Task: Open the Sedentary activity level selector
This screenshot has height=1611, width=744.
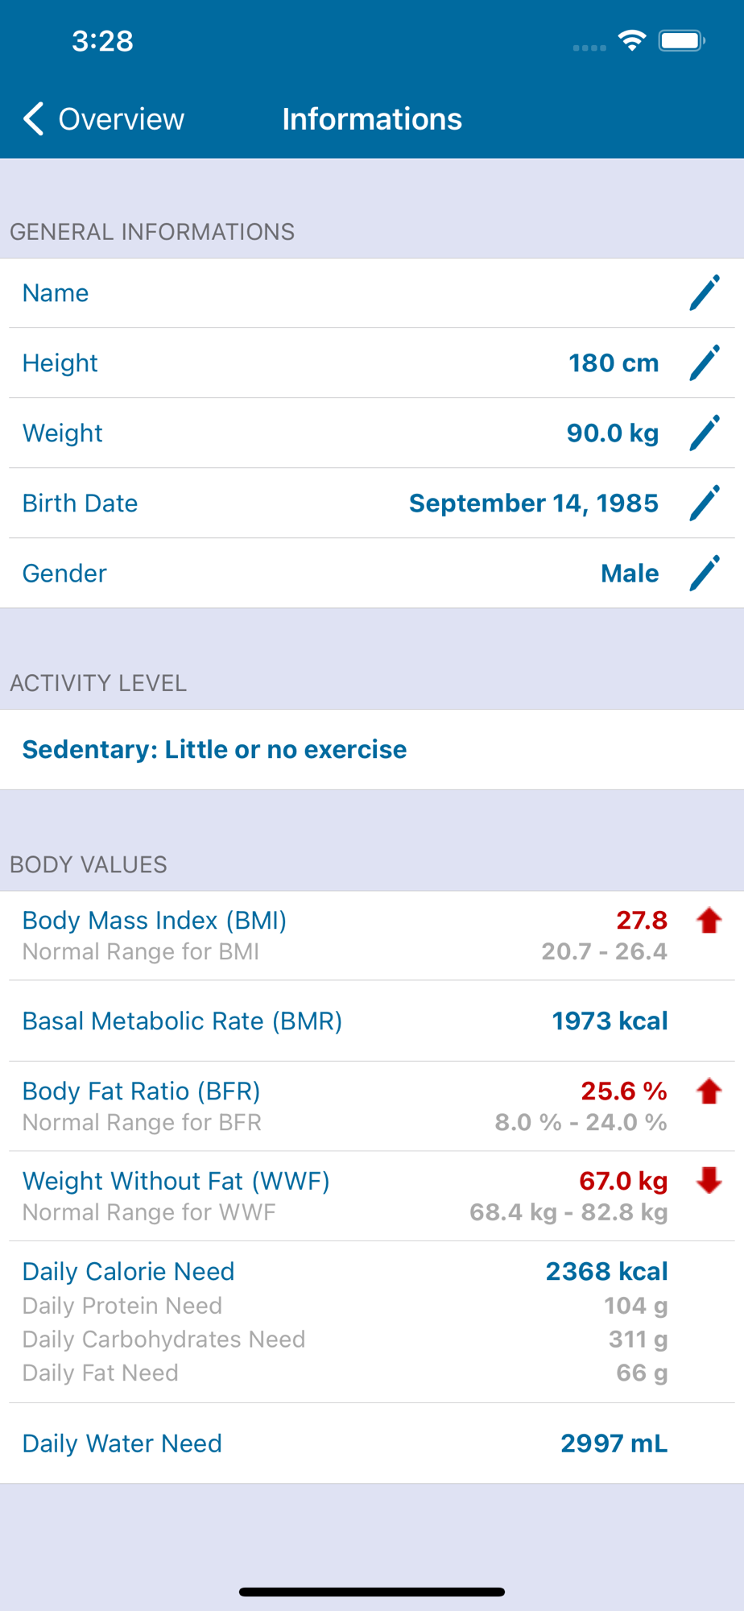Action: click(372, 749)
